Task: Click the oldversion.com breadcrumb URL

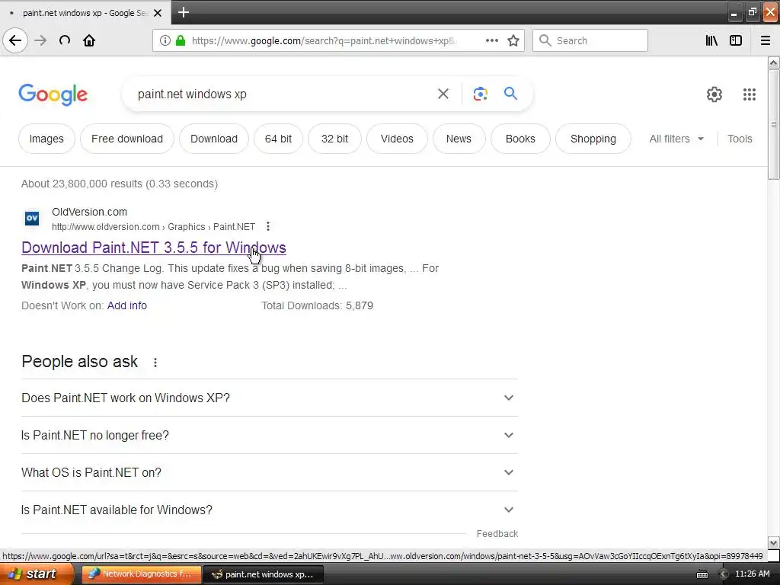Action: click(x=153, y=227)
